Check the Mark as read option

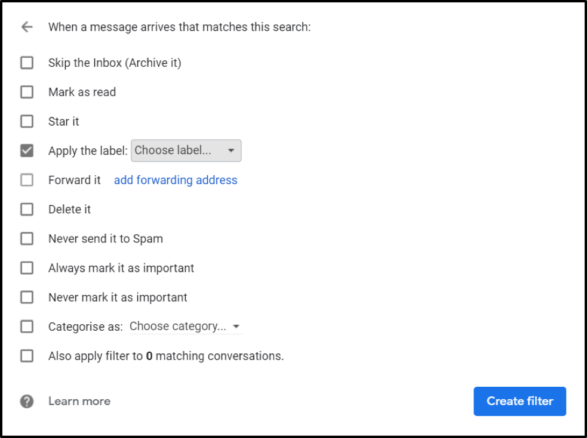[x=27, y=92]
